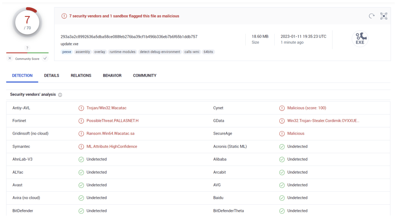Click the Trojan/Win32.Wacatac detection result
Viewport: 396px width, 223px height.
point(106,108)
